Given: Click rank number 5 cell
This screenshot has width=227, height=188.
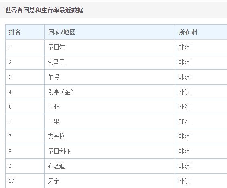Looking at the screenshot, I should click(25, 107).
